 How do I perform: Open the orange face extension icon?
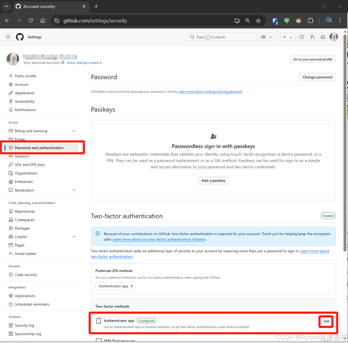tap(298, 21)
